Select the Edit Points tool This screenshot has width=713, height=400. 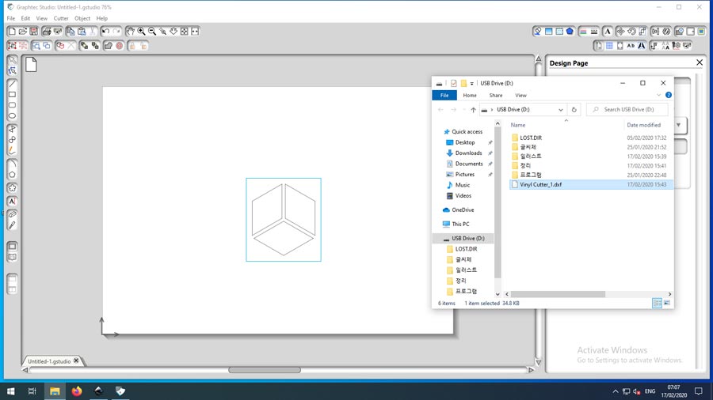click(x=12, y=70)
